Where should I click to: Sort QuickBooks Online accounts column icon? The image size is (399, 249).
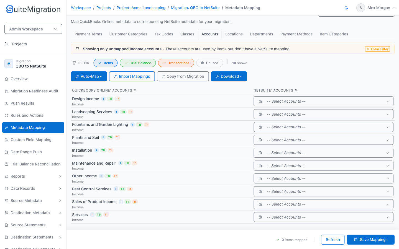point(135,90)
